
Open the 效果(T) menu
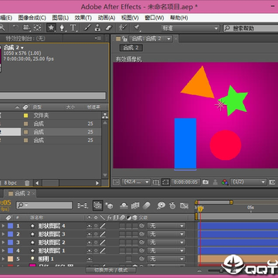pos(83,18)
